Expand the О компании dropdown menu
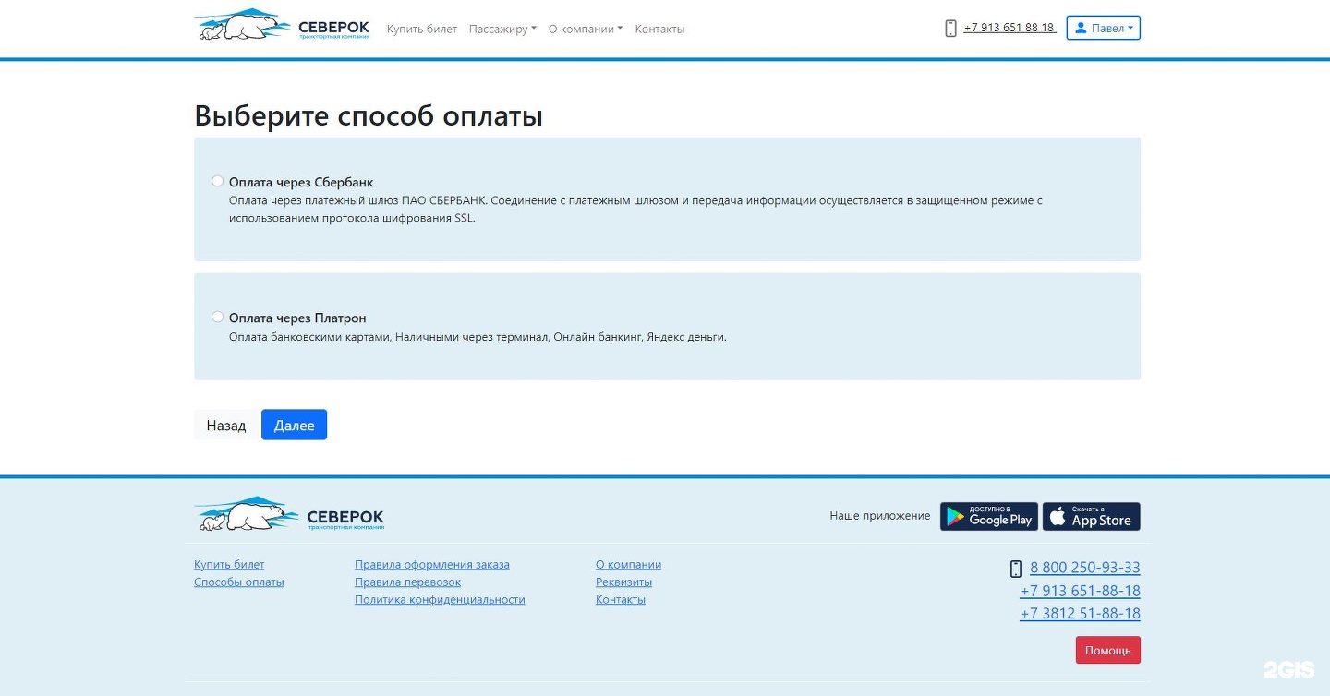 pyautogui.click(x=585, y=29)
